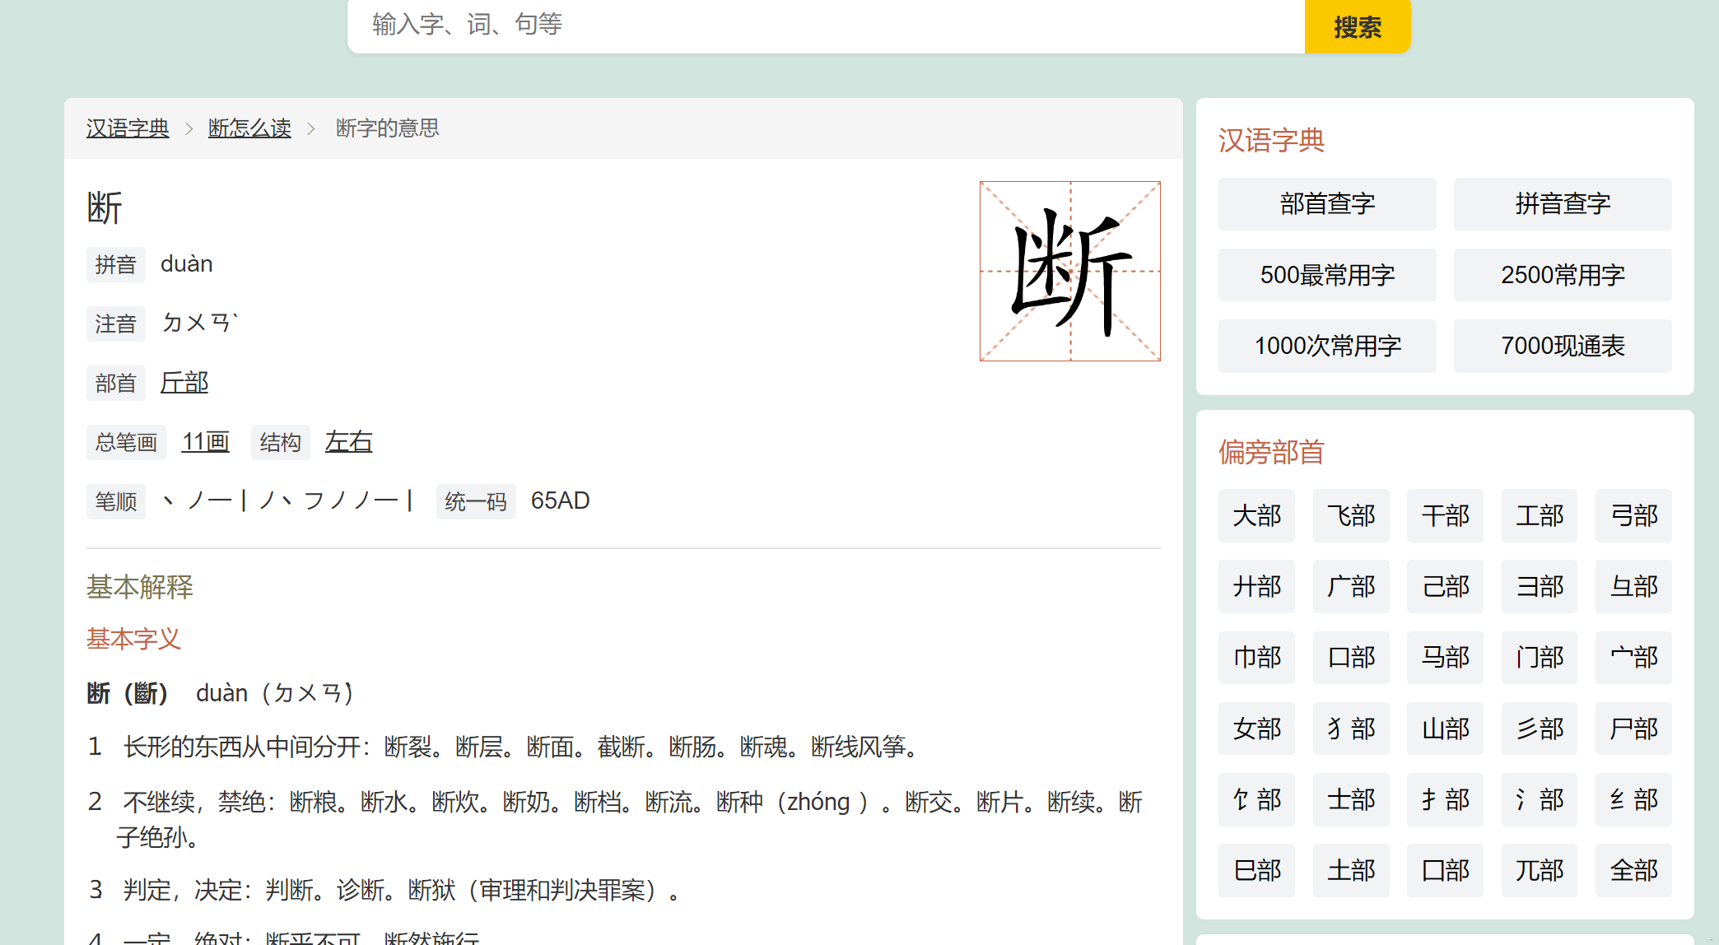Click the stroke-order character image of 断
This screenshot has height=945, width=1719.
tap(1069, 271)
